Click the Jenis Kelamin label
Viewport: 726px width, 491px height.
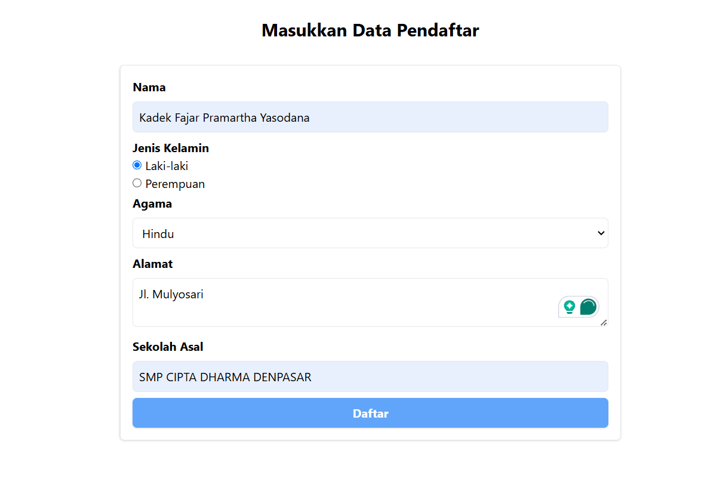pyautogui.click(x=171, y=148)
